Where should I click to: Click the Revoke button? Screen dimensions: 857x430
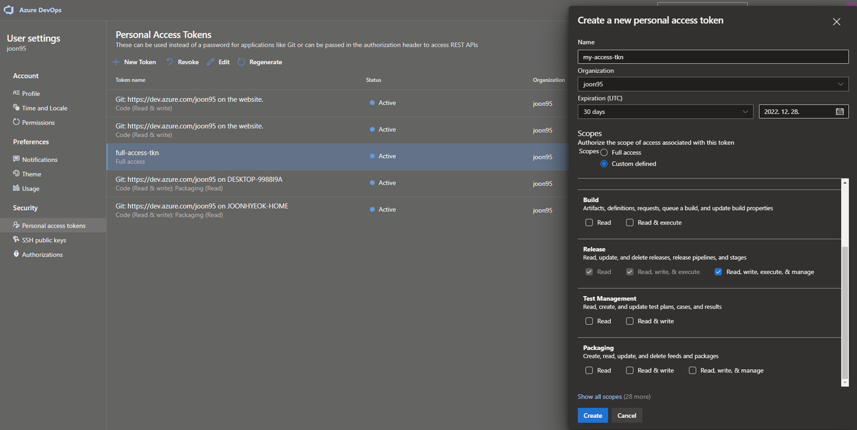pos(183,62)
